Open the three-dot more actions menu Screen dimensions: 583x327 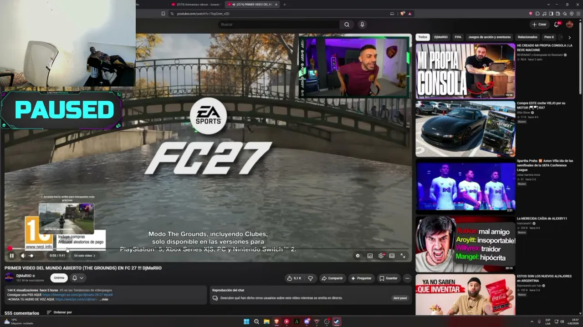(407, 278)
